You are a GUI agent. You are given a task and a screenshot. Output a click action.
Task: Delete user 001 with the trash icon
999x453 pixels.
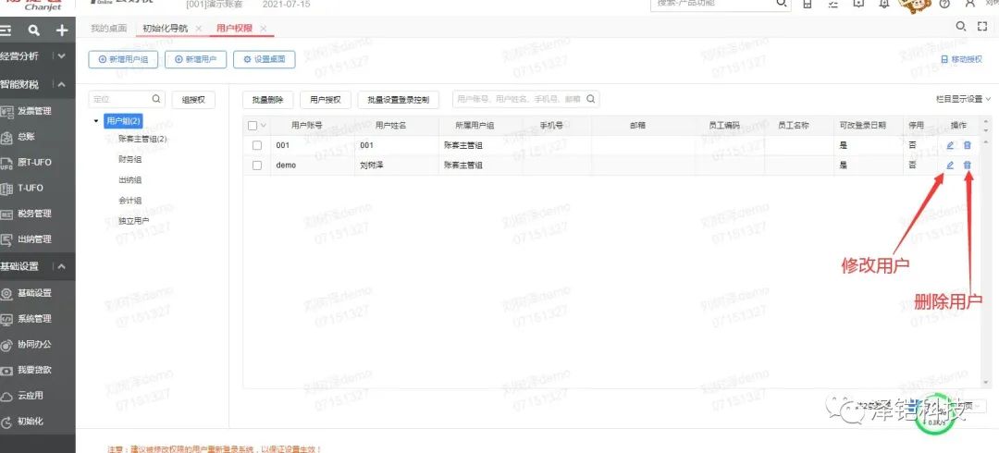point(968,145)
